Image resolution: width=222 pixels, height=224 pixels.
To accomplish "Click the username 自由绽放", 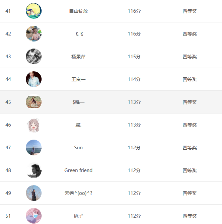I will [78, 11].
